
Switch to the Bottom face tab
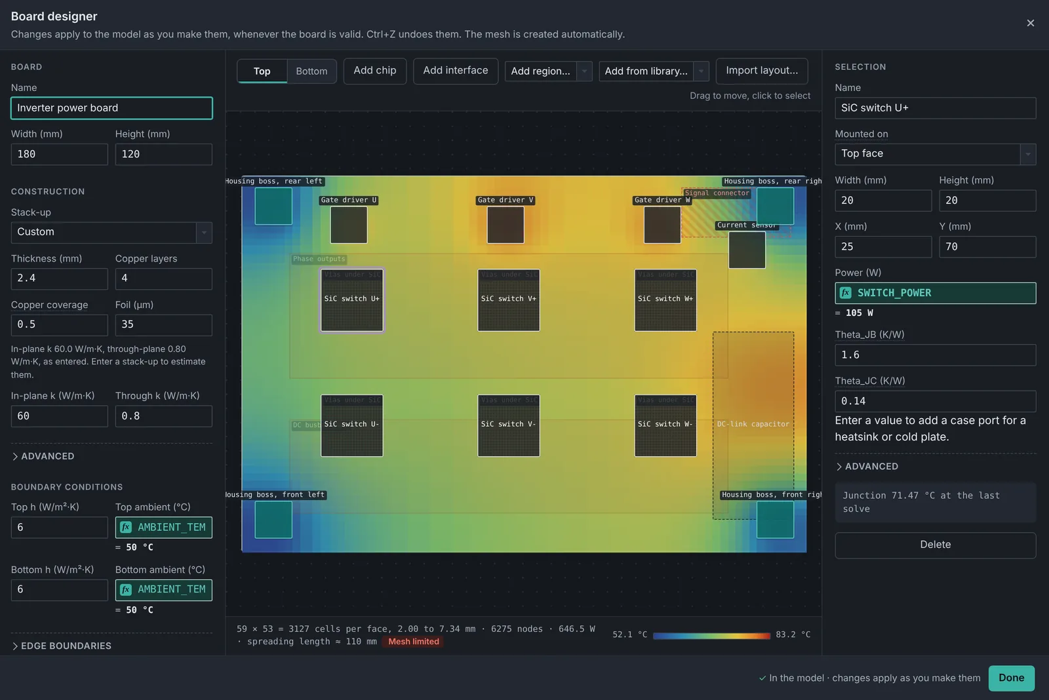(311, 71)
